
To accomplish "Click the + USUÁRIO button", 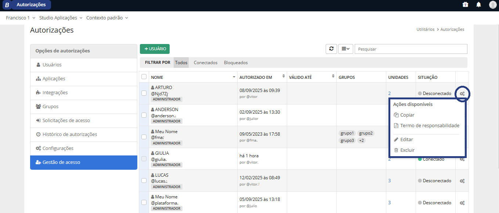I will pyautogui.click(x=155, y=49).
